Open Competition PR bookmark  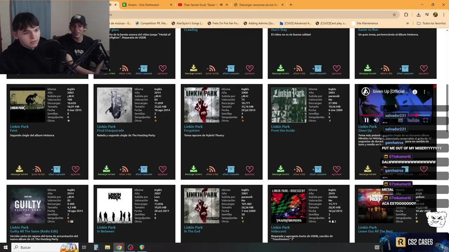(x=151, y=23)
